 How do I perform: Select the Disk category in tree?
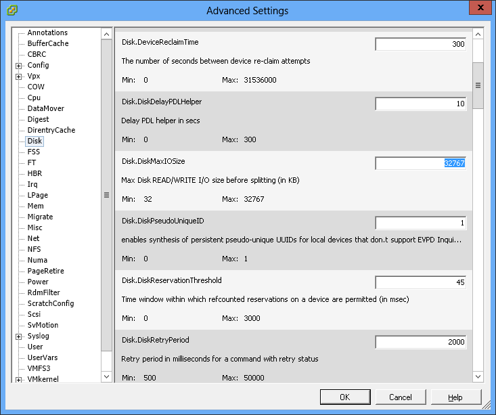click(x=35, y=141)
